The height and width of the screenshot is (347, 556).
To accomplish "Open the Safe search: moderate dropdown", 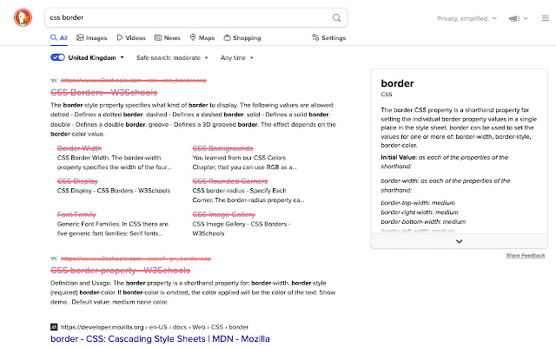I will (x=172, y=58).
